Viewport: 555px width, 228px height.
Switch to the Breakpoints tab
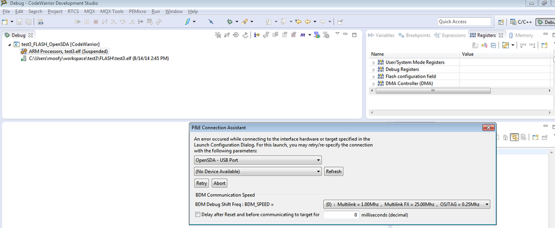pyautogui.click(x=414, y=36)
